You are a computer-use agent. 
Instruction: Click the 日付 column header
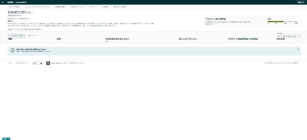tap(59, 39)
